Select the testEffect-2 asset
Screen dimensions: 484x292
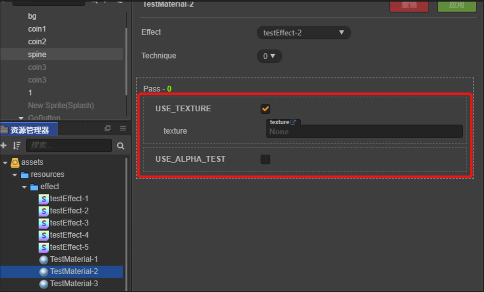coord(69,211)
